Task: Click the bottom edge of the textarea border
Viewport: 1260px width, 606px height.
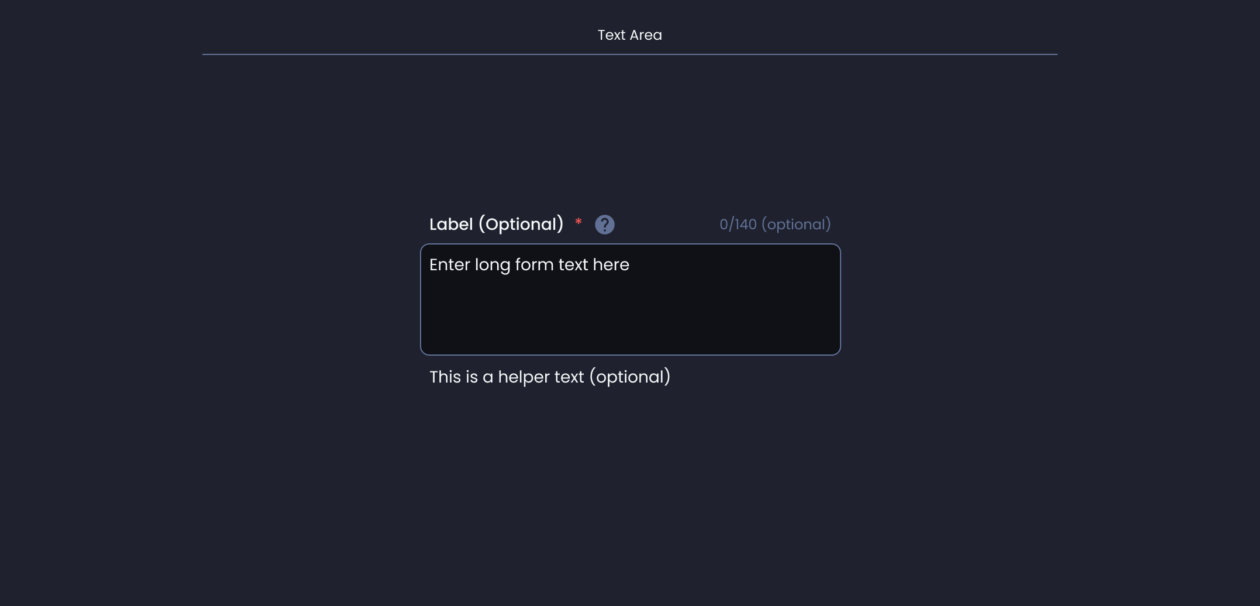Action: (629, 352)
